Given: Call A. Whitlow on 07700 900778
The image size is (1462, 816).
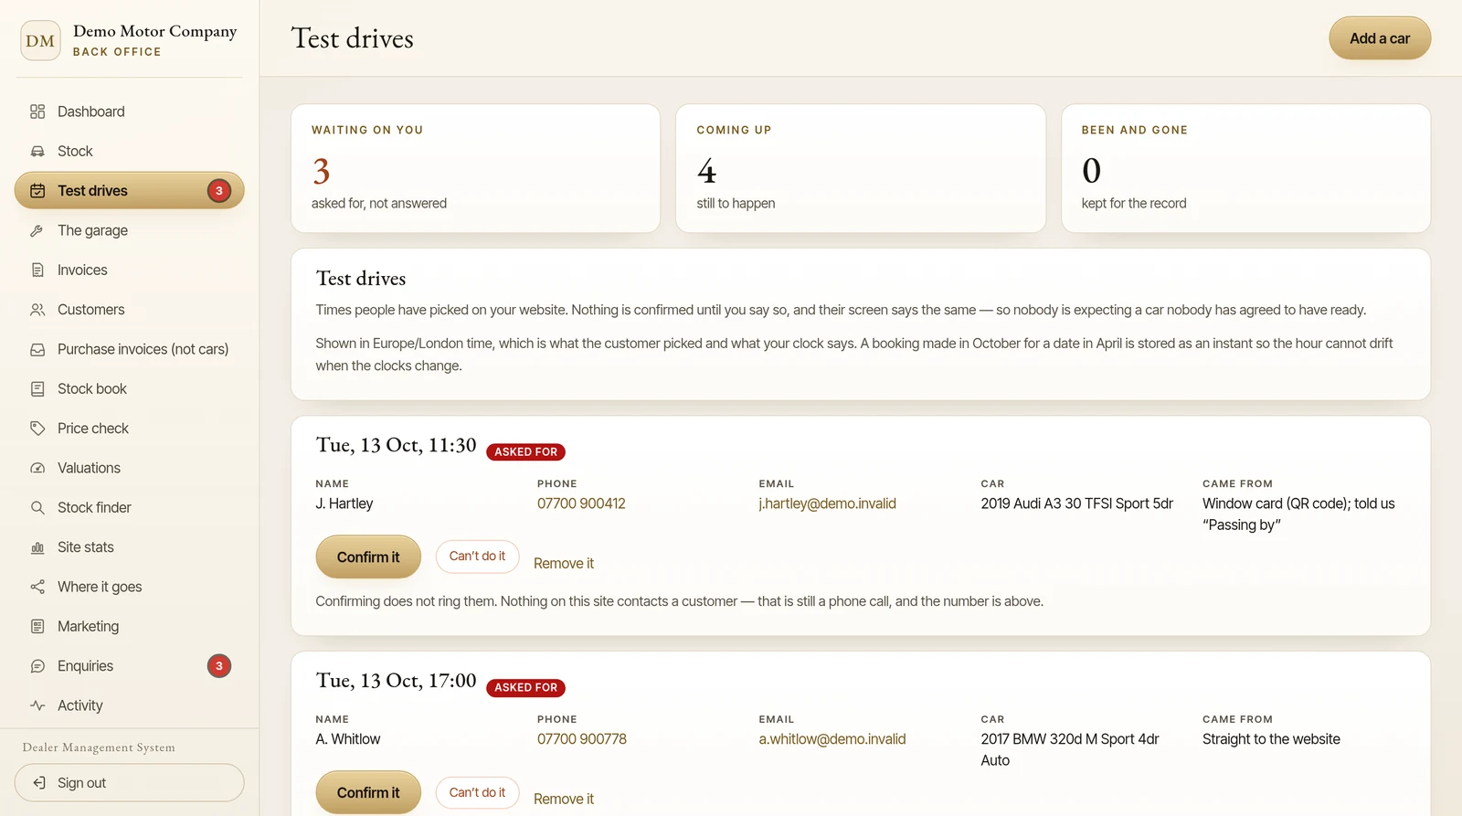Looking at the screenshot, I should [582, 739].
